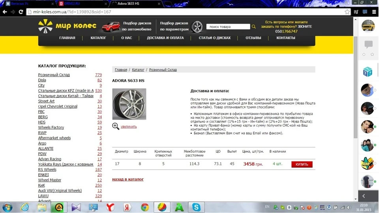The image size is (379, 213).
Task: Switch to the first VK browser tab
Action: (30, 4)
